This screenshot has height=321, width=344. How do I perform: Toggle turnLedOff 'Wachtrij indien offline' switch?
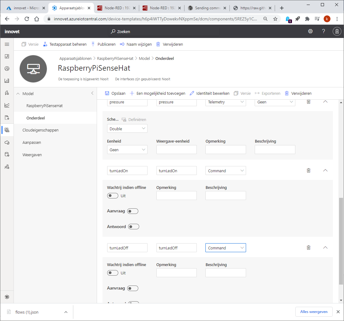pyautogui.click(x=112, y=273)
